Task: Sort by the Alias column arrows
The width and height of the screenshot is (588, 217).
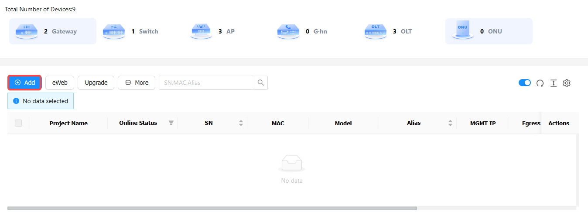Action: pos(450,123)
